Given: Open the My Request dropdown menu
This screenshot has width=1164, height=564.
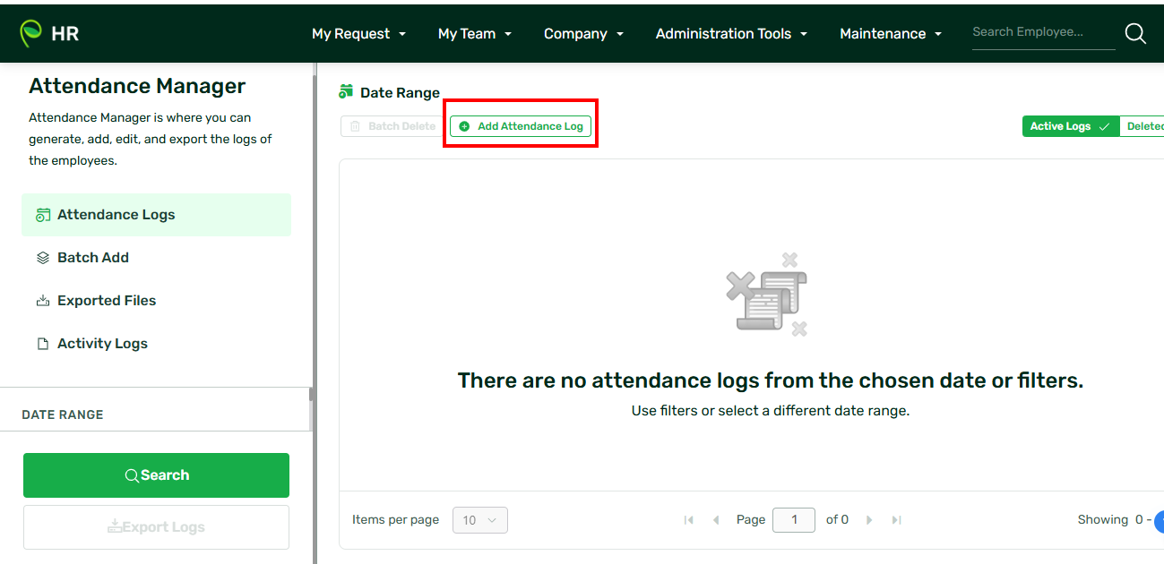Looking at the screenshot, I should coord(358,34).
